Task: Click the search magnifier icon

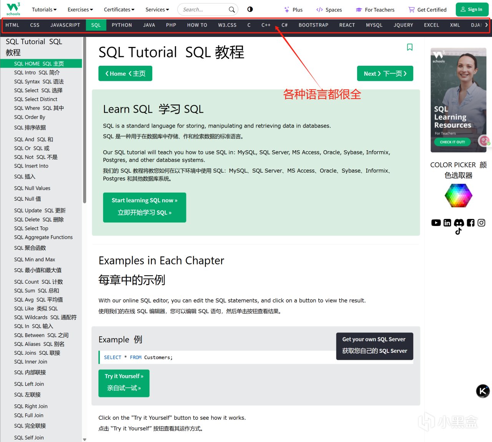Action: 232,10
